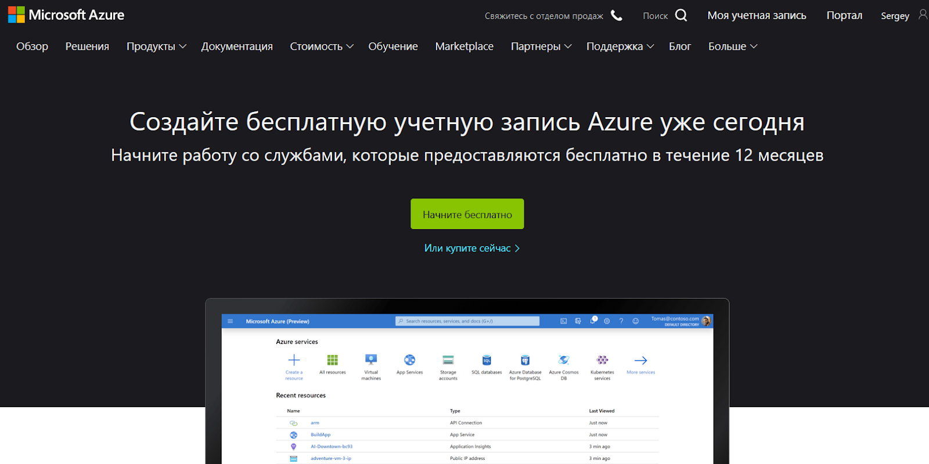Open the Marketplace navigation item

pos(464,46)
